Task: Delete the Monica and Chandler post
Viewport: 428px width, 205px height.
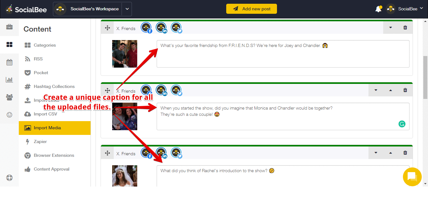Action: pos(405,90)
